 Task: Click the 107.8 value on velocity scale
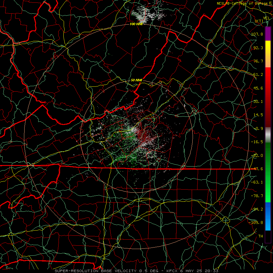[257, 34]
